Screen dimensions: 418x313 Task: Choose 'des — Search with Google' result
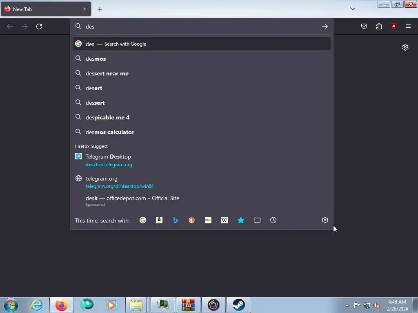[202, 44]
